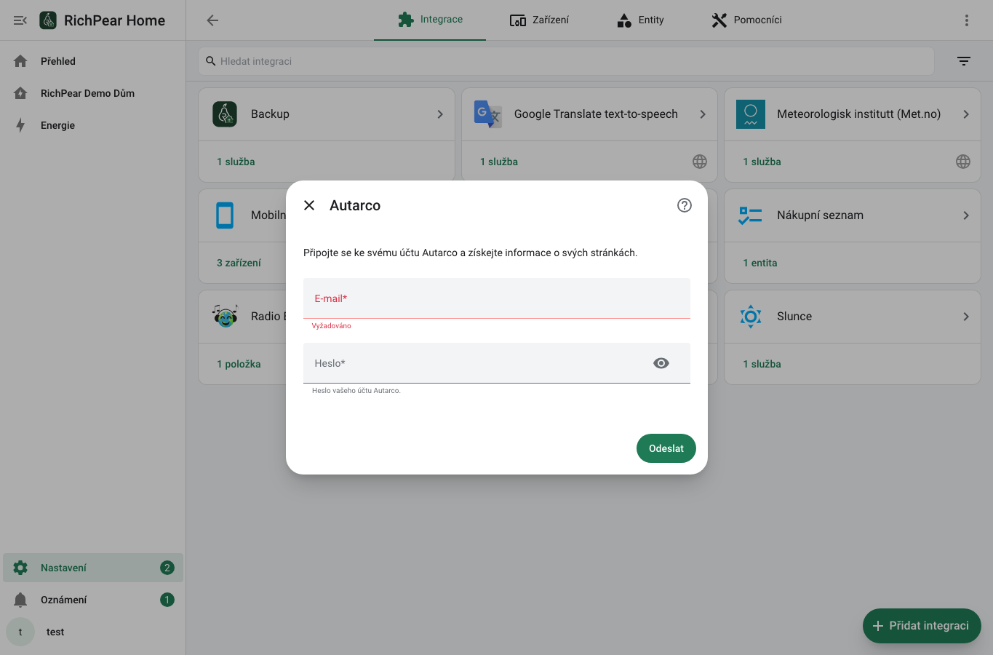Click the Google Translate icon

click(488, 114)
